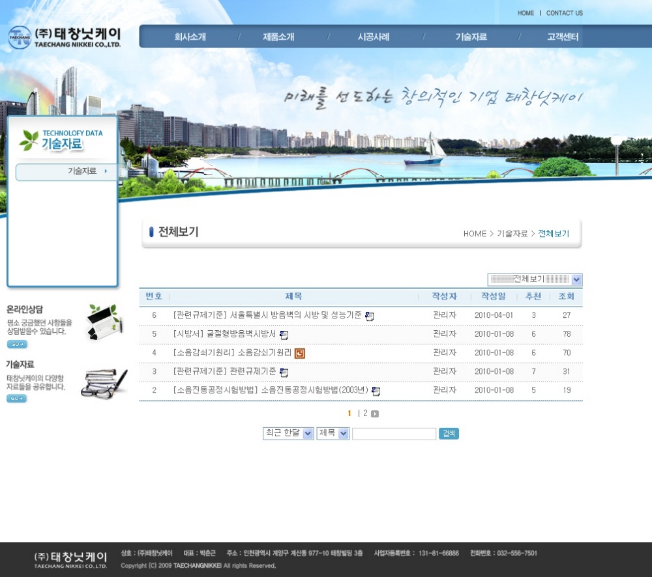Click the file attachment icon on post 6
Image resolution: width=652 pixels, height=577 pixels.
370,316
